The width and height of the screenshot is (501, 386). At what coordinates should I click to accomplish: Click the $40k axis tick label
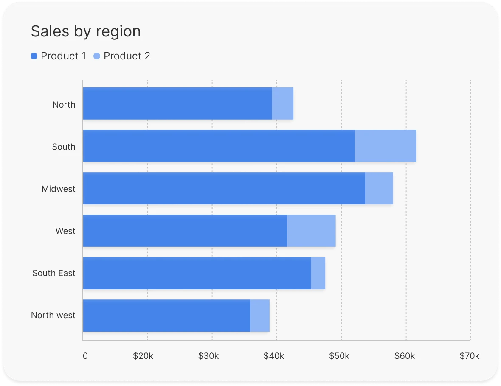[x=274, y=356]
